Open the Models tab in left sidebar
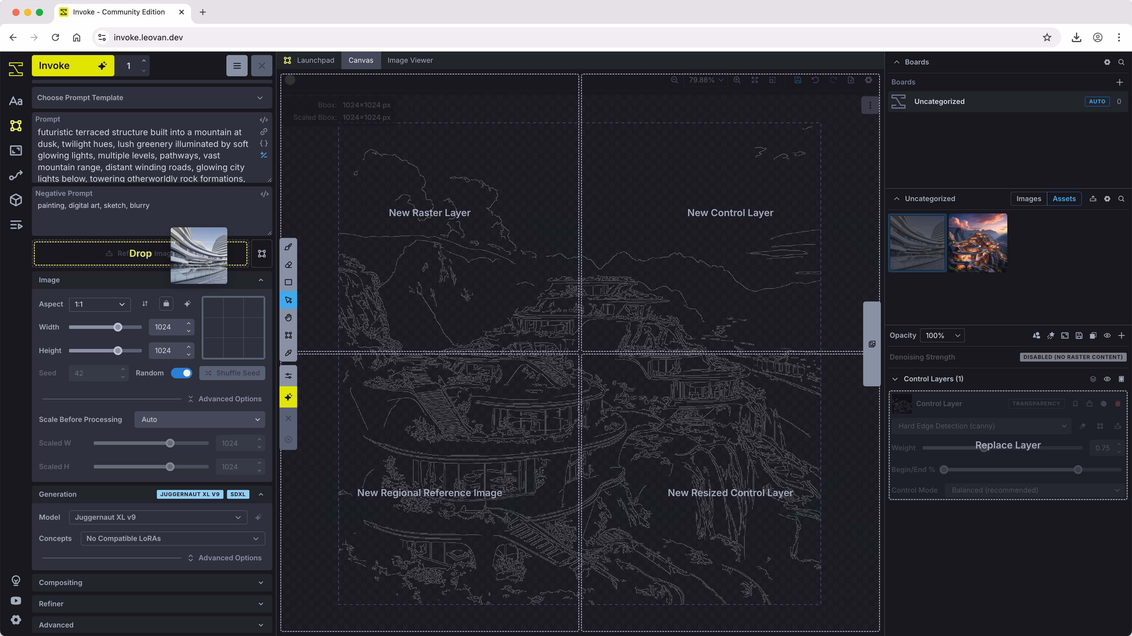 [16, 200]
